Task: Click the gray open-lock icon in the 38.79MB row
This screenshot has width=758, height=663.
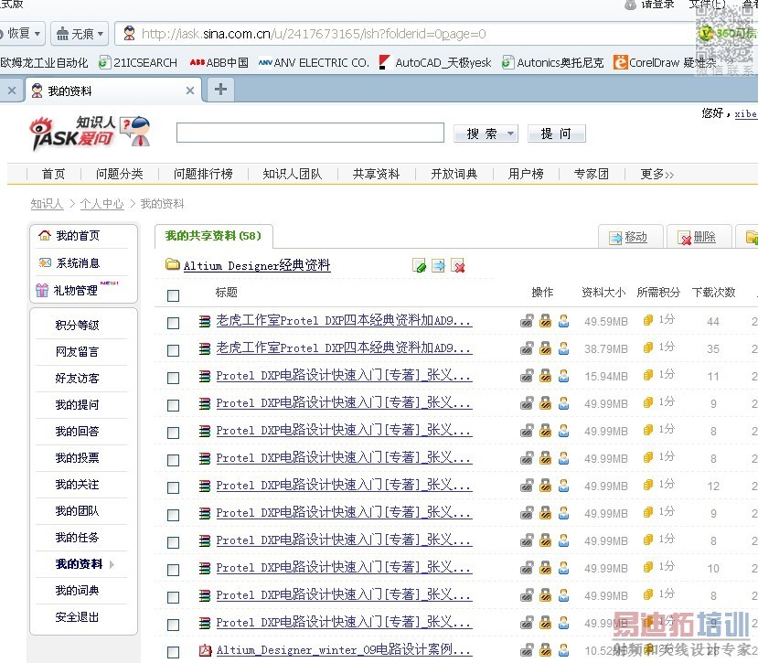Action: 527,348
